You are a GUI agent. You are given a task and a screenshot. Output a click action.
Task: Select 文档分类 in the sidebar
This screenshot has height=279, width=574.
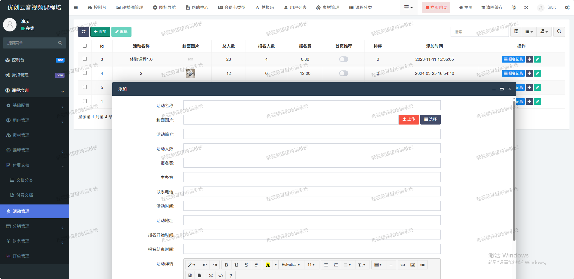pos(24,180)
